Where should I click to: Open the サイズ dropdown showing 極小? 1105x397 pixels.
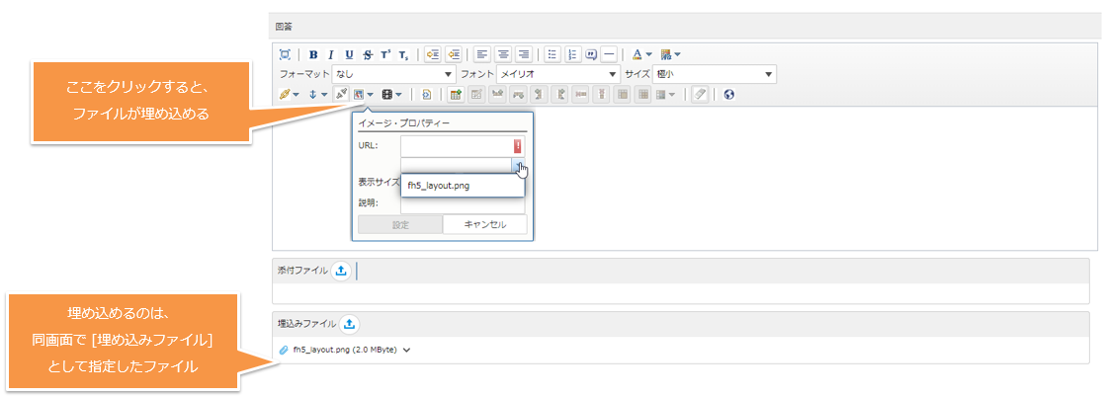(x=713, y=74)
